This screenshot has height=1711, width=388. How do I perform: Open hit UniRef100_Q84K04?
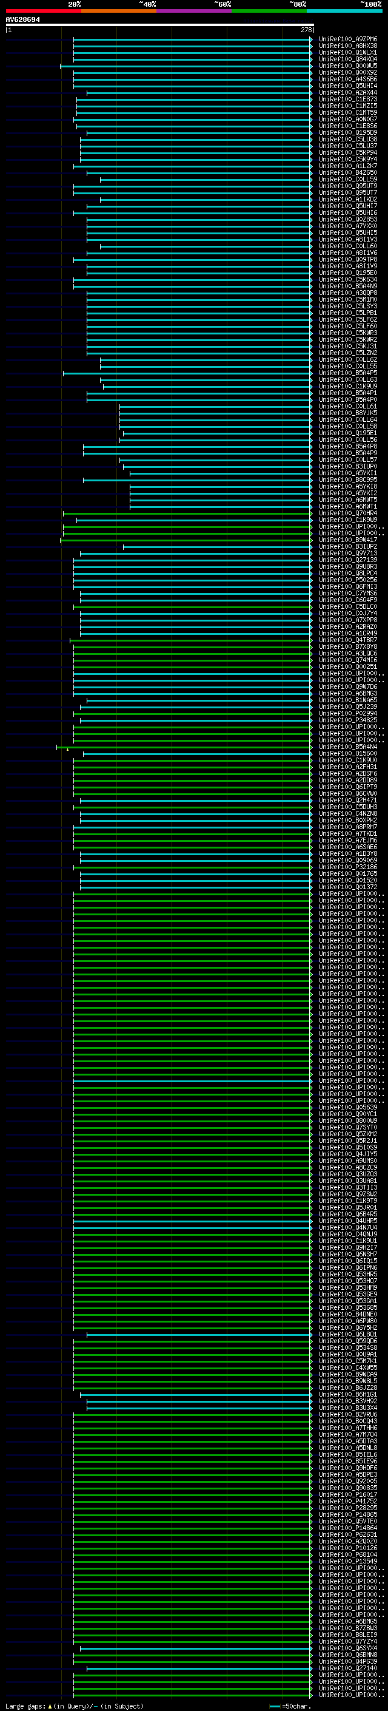coord(348,59)
